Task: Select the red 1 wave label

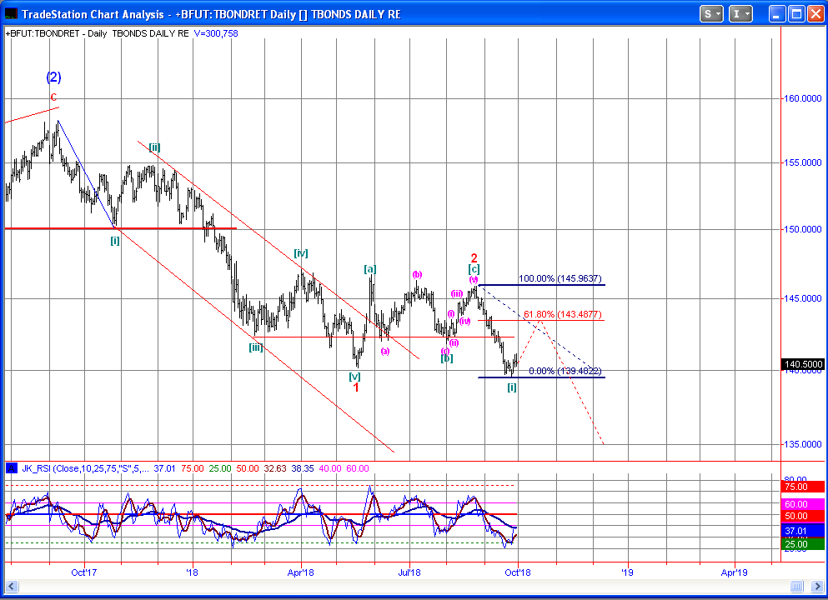Action: tap(356, 387)
